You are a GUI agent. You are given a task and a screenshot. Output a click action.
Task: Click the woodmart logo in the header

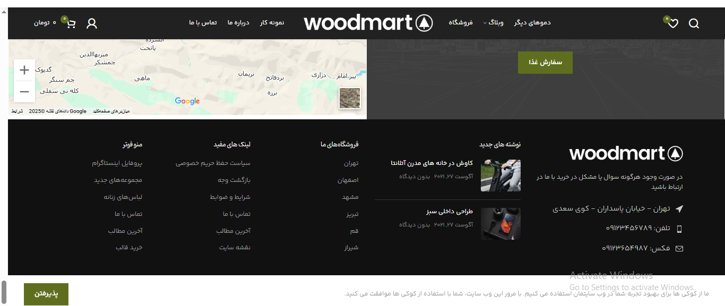pos(367,23)
